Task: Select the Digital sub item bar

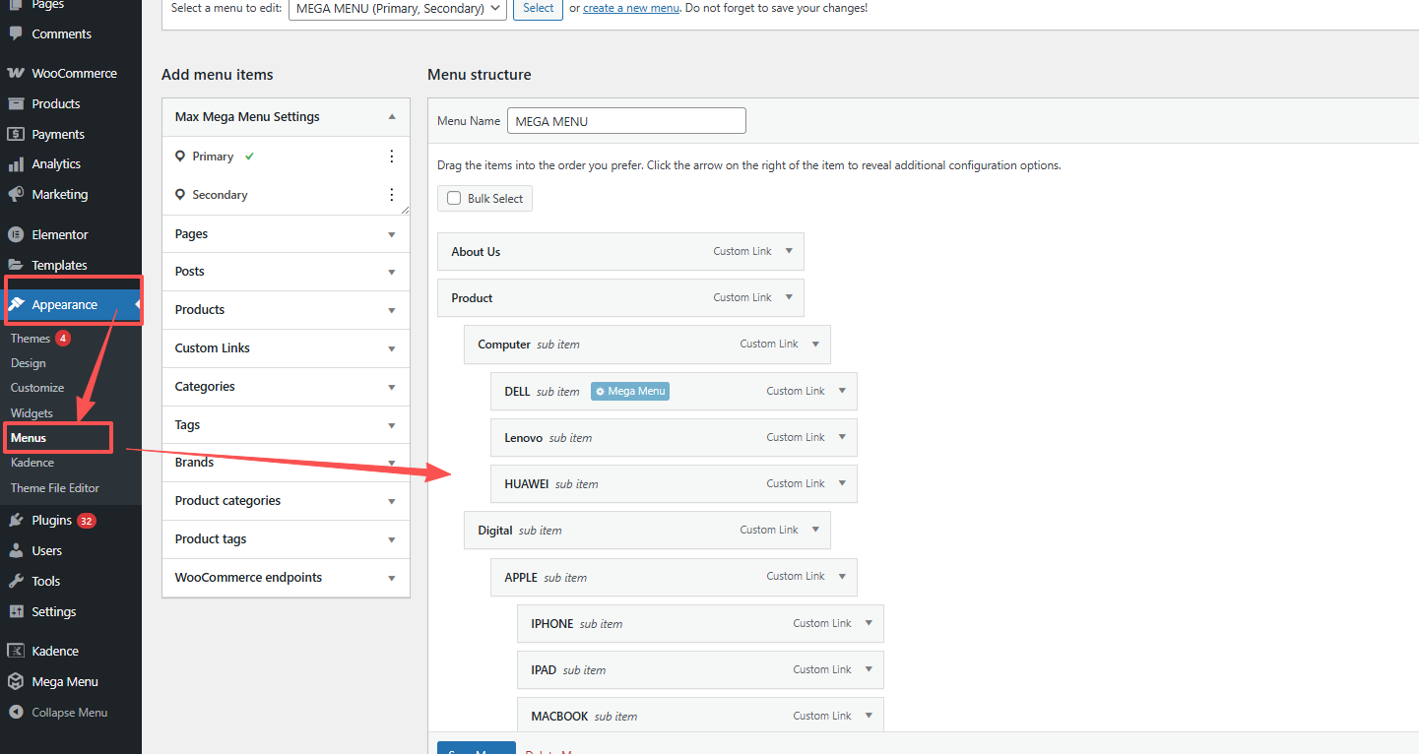Action: pyautogui.click(x=647, y=530)
